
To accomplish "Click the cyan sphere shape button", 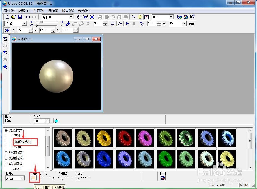I will [x=56, y=121].
